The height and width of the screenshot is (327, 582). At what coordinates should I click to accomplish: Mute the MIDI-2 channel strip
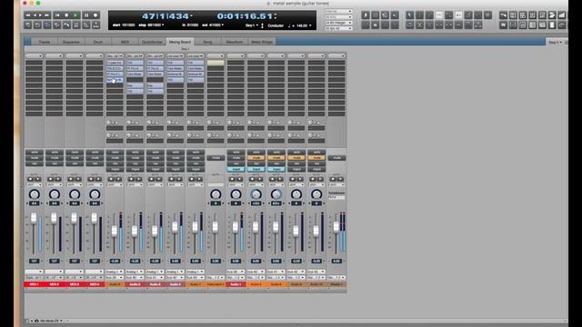[55, 158]
